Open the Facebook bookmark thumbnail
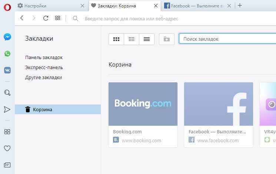 coord(219,104)
